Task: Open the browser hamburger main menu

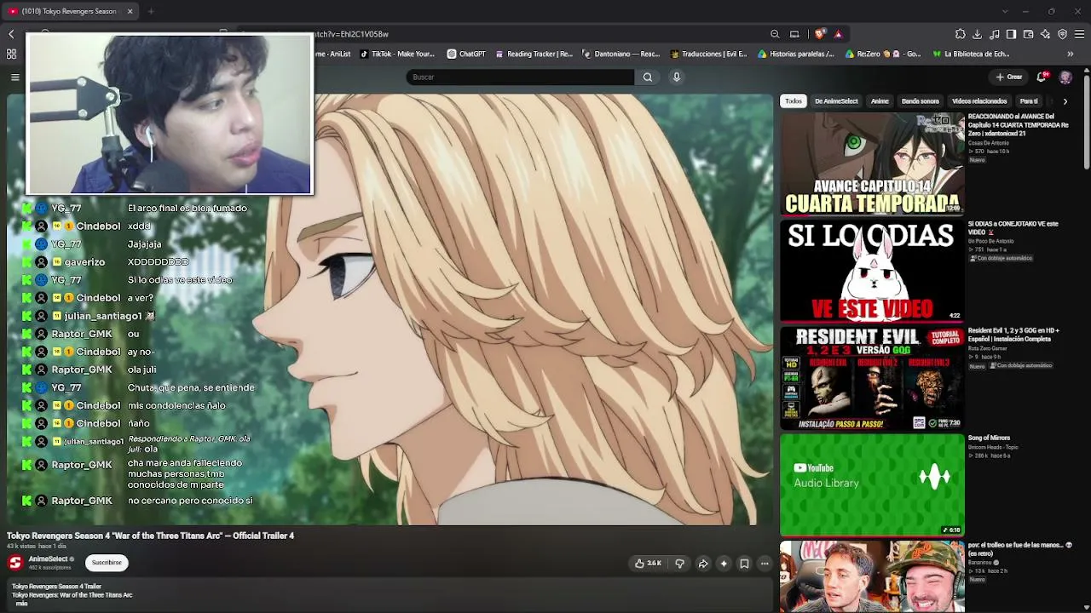Action: click(1080, 34)
